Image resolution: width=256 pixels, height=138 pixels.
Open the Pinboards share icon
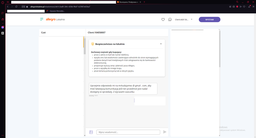tap(230, 7)
